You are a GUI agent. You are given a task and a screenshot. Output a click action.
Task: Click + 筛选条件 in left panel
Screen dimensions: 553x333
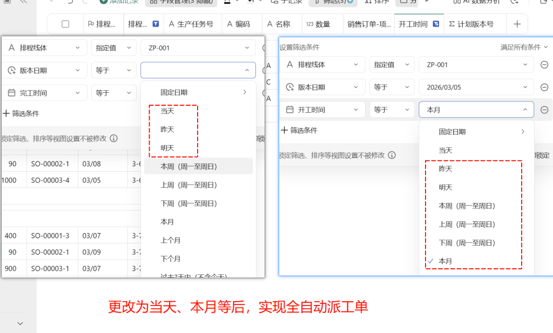pos(21,113)
